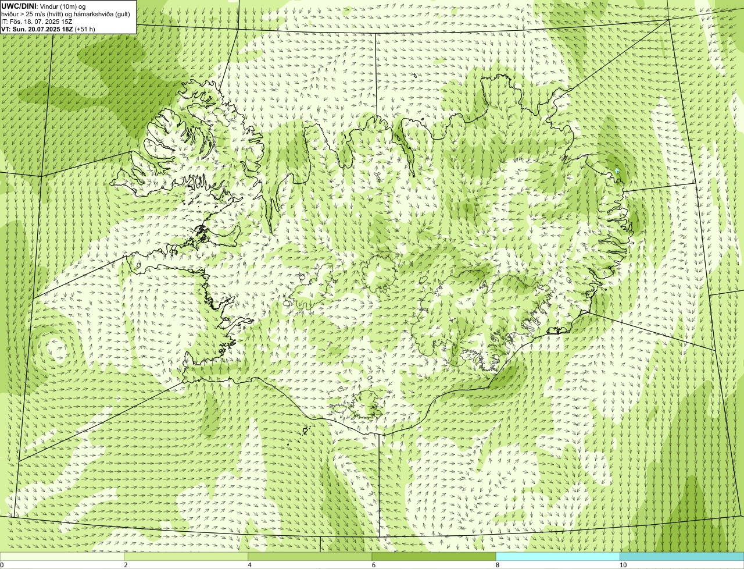Image resolution: width=744 pixels, height=569 pixels.
Task: Click the '6' label on color scale
Action: (x=373, y=565)
